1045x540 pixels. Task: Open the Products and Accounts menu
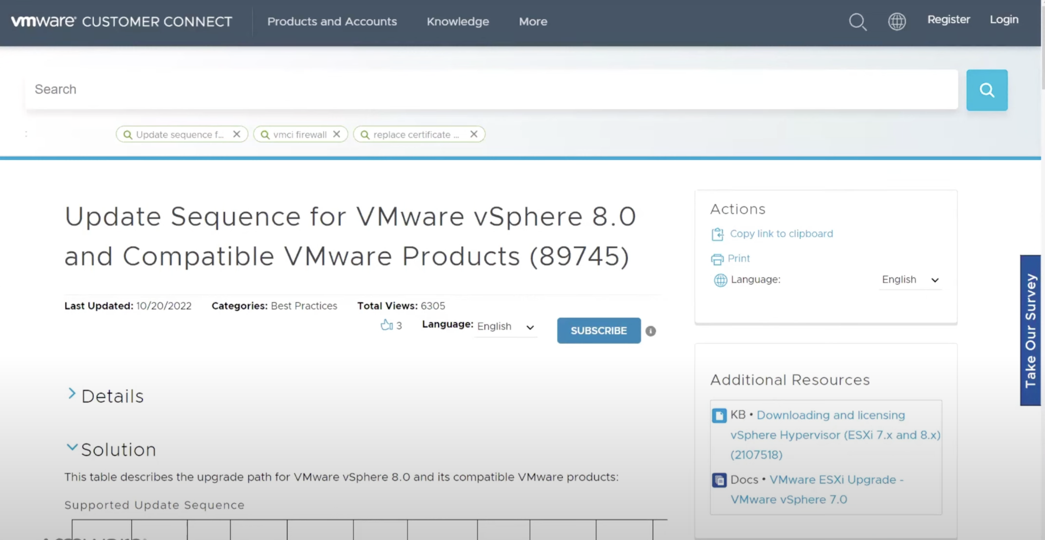(332, 22)
